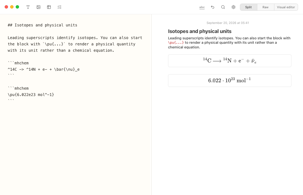Click the '^14C -> ^14N' source line
The image size is (303, 195).
(x=44, y=69)
